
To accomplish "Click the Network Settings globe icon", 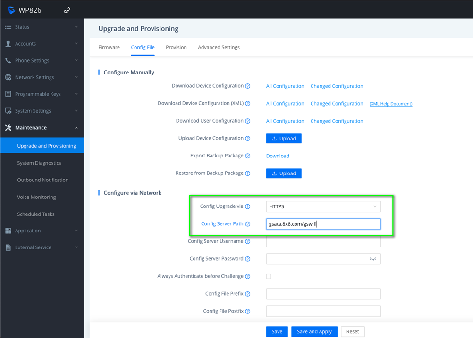I will pyautogui.click(x=8, y=77).
